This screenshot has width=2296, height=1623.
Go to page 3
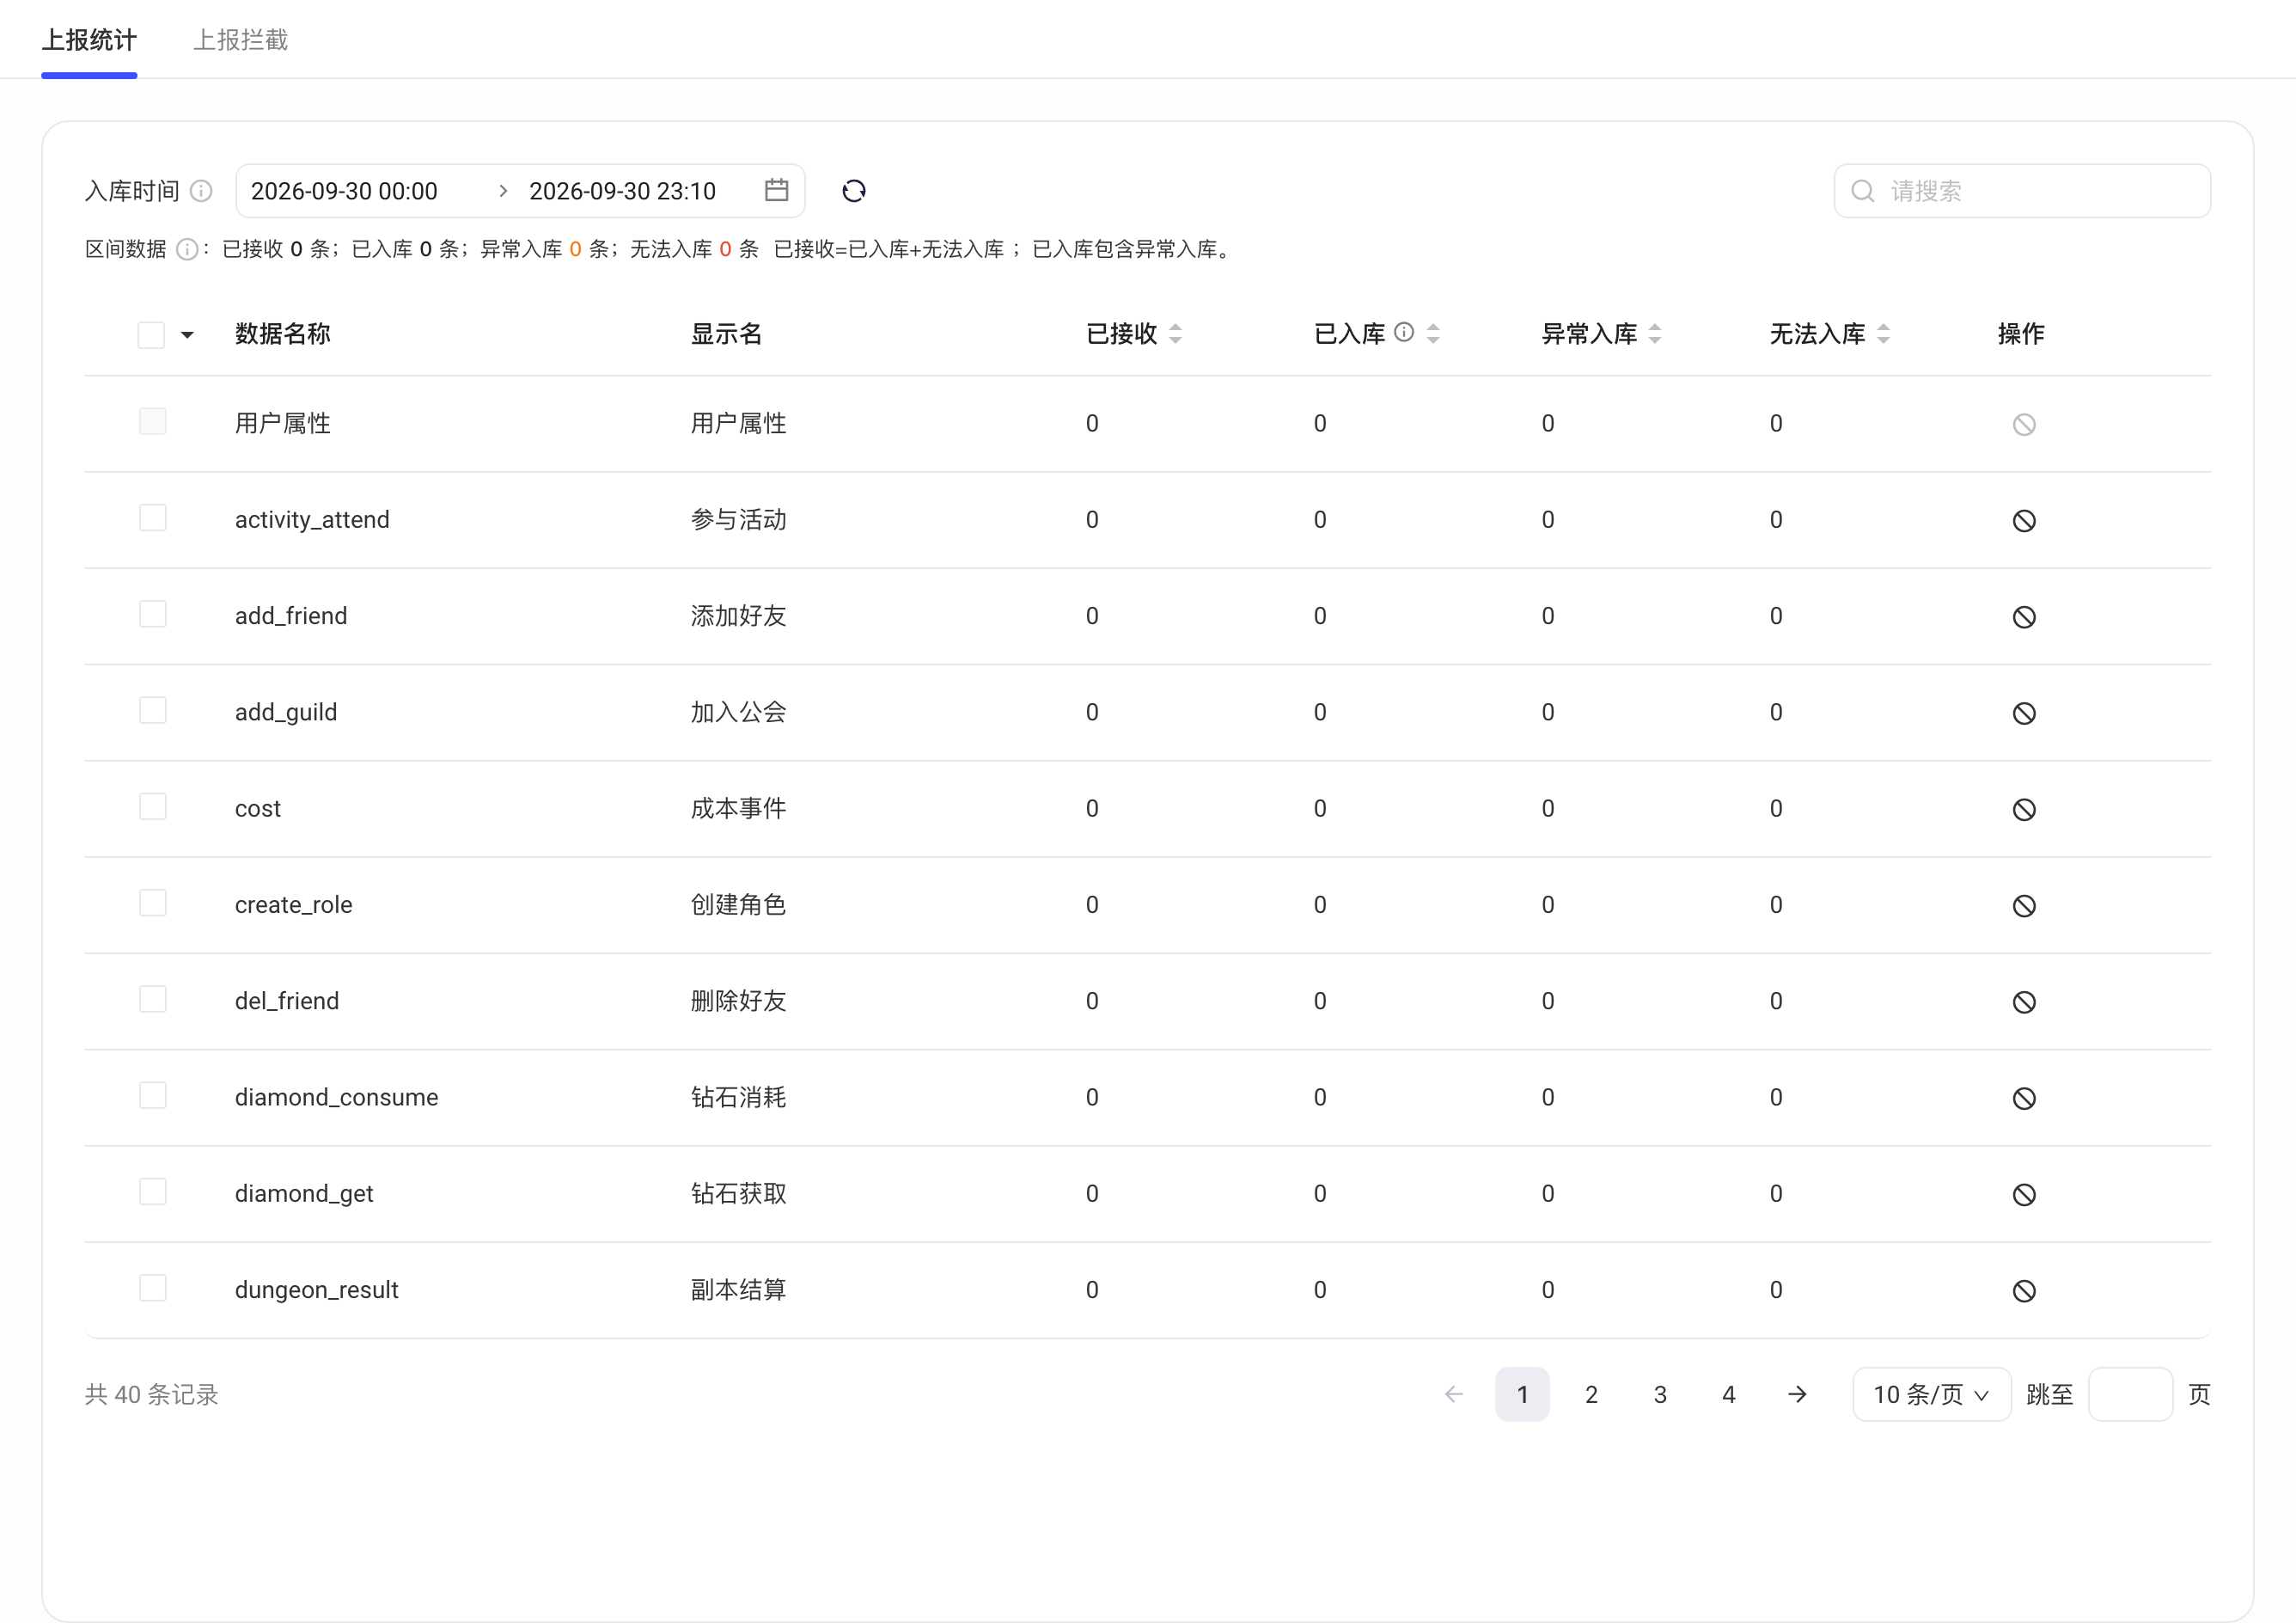[x=1660, y=1393]
